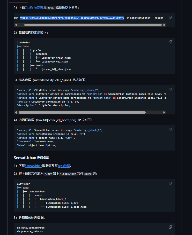Click step 3 heading 分割和预处理数据

(x=29, y=218)
